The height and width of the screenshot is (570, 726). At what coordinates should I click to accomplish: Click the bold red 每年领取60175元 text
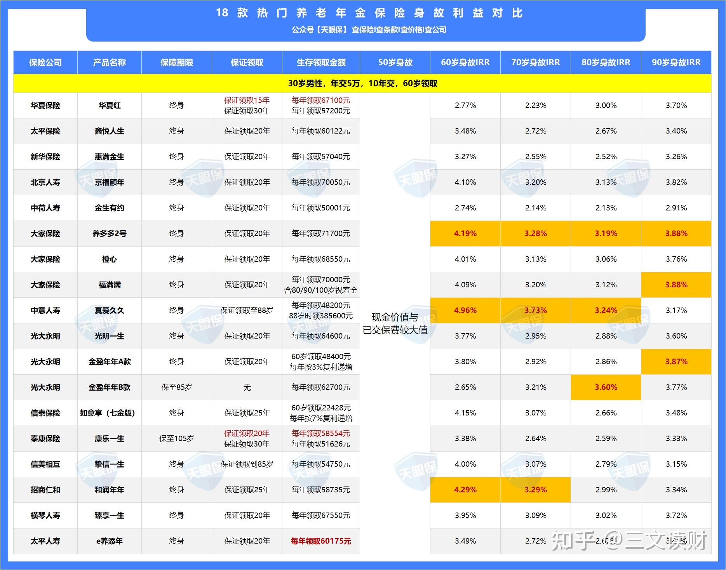pyautogui.click(x=321, y=541)
